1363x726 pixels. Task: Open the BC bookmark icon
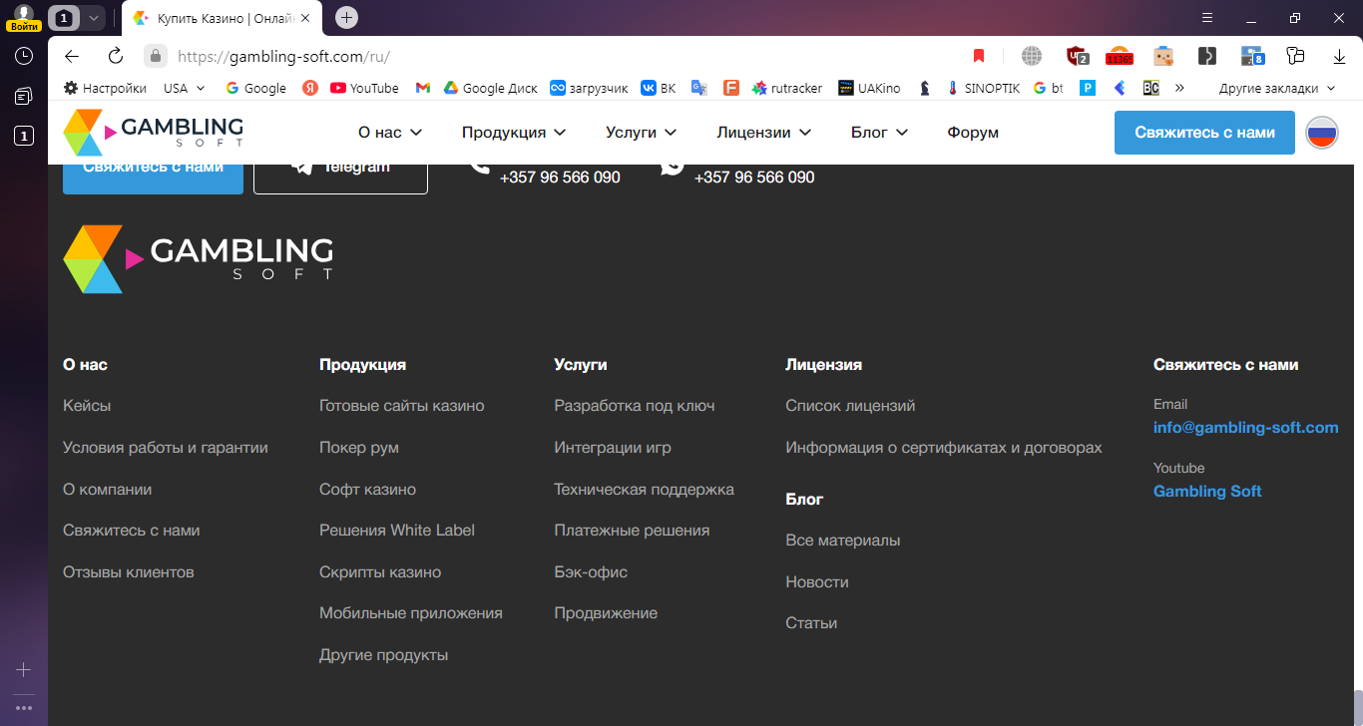tap(1150, 88)
